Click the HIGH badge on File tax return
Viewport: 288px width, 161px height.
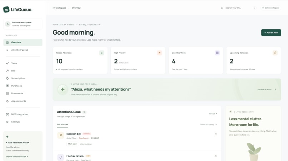tap(88, 156)
